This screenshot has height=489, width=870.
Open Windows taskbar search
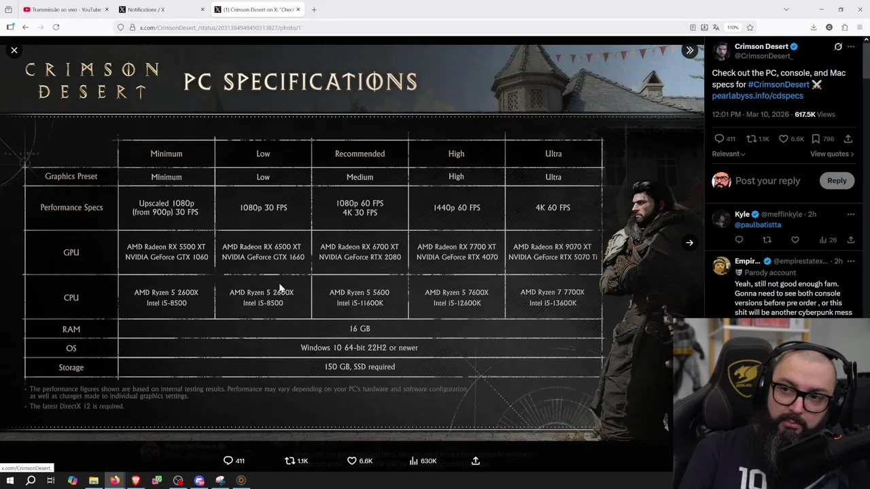coord(31,480)
